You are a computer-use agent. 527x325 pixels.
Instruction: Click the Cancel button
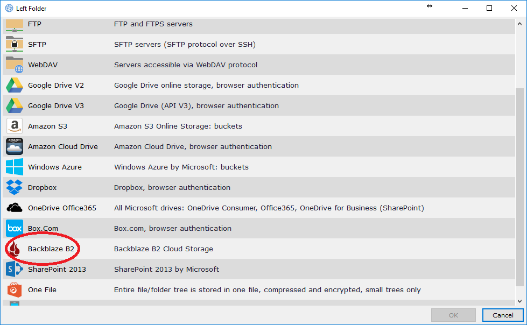point(502,315)
